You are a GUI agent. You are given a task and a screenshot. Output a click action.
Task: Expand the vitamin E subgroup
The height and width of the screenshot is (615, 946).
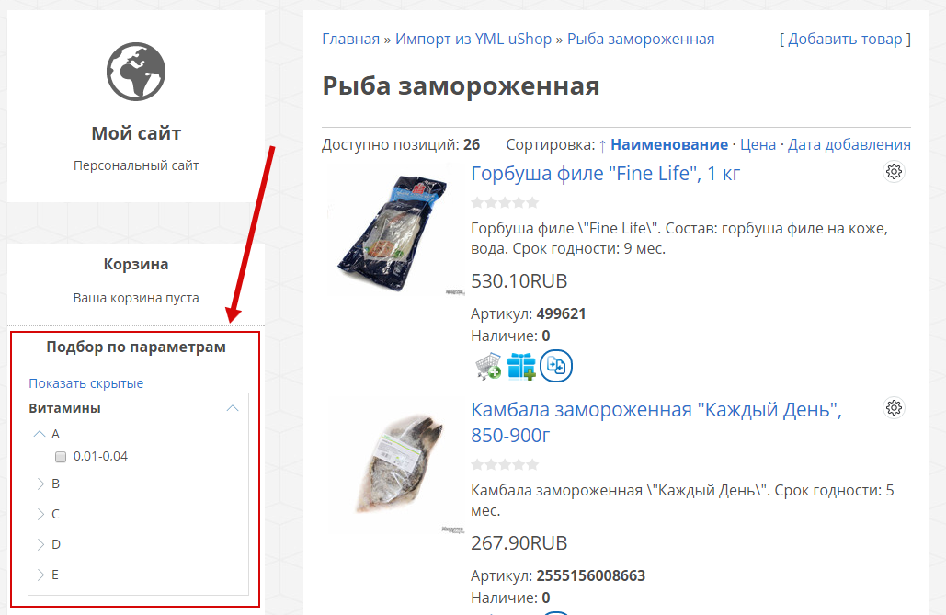40,575
